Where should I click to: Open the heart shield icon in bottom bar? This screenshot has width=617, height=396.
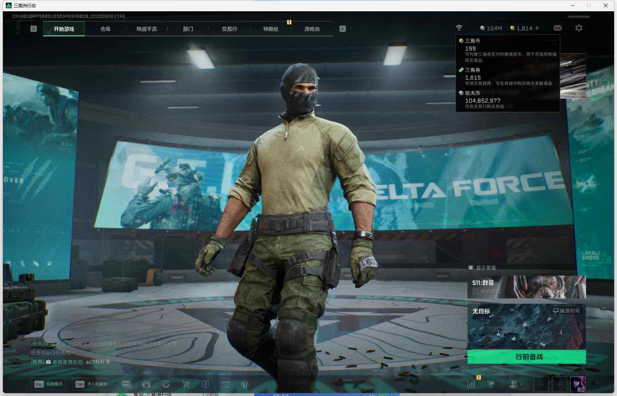click(x=166, y=384)
